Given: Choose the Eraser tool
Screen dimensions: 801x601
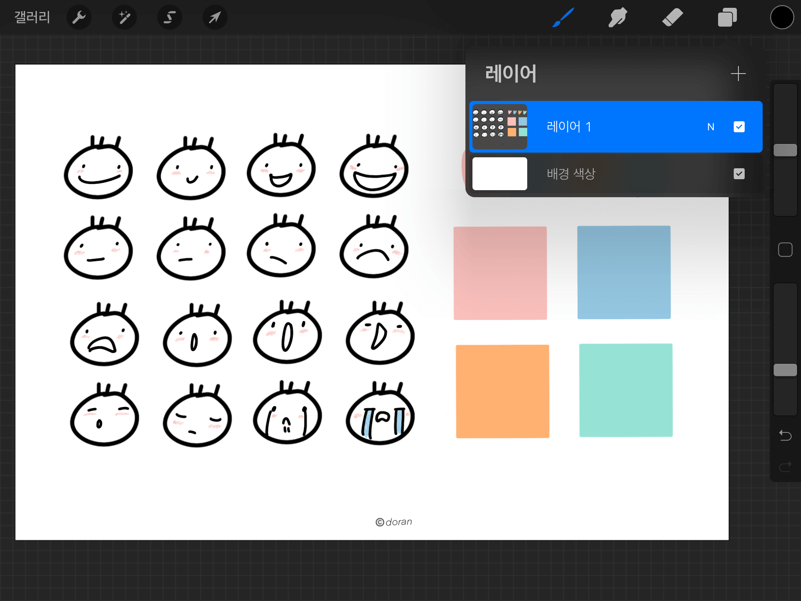Looking at the screenshot, I should (x=672, y=17).
